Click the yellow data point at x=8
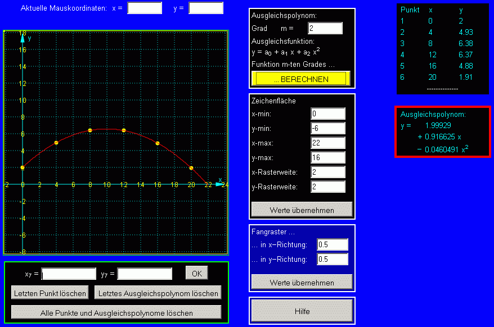 tap(90, 130)
